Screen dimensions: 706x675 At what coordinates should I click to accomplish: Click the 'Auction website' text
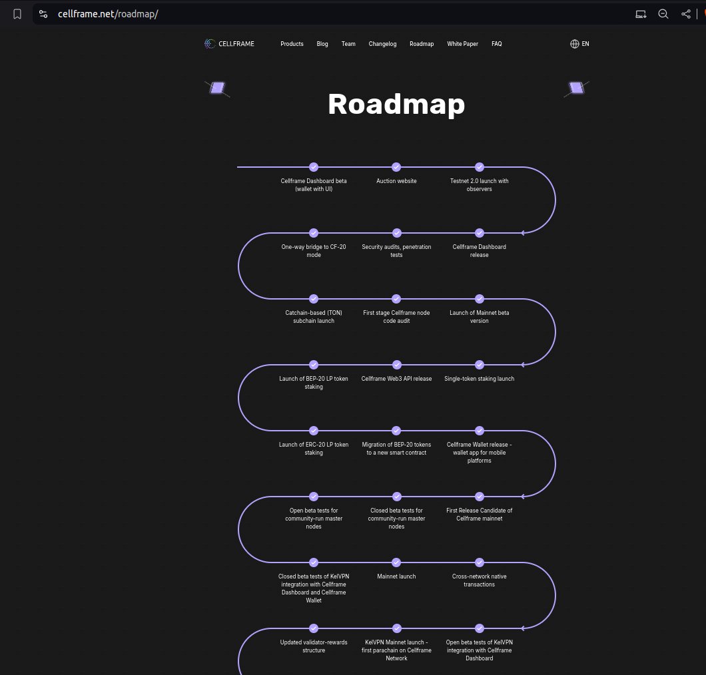(396, 181)
